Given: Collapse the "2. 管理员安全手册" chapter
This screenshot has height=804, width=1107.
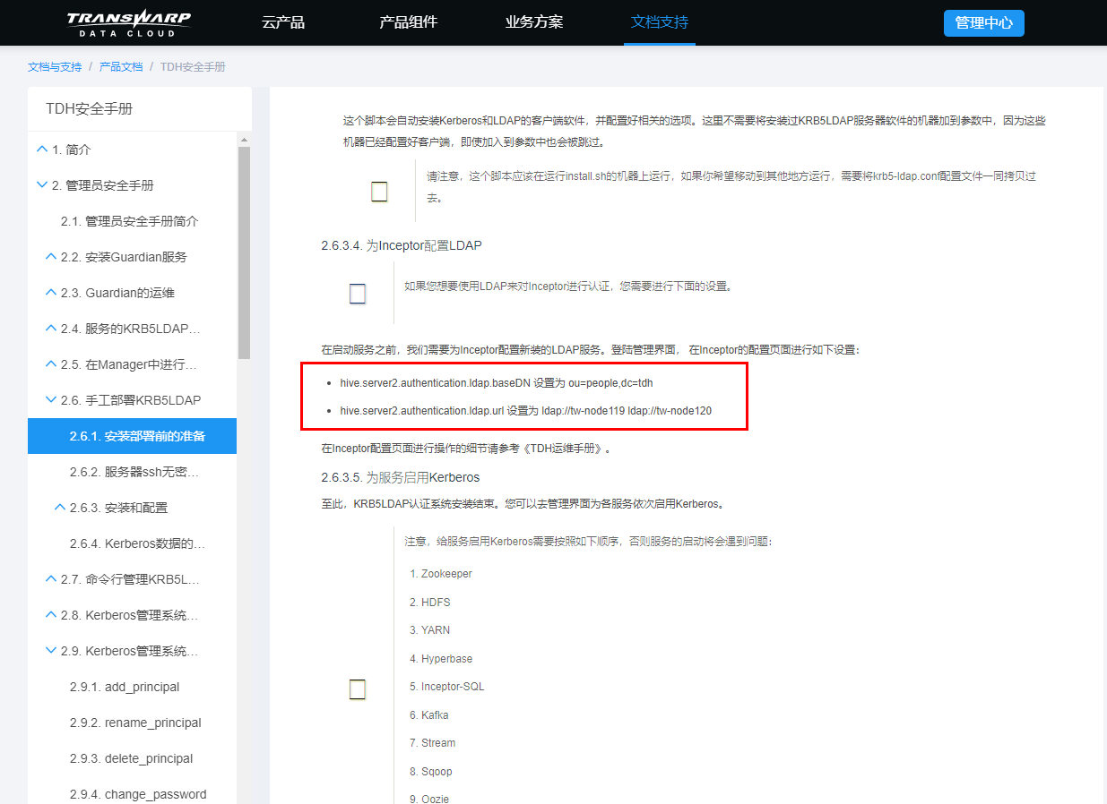Looking at the screenshot, I should click(x=41, y=184).
